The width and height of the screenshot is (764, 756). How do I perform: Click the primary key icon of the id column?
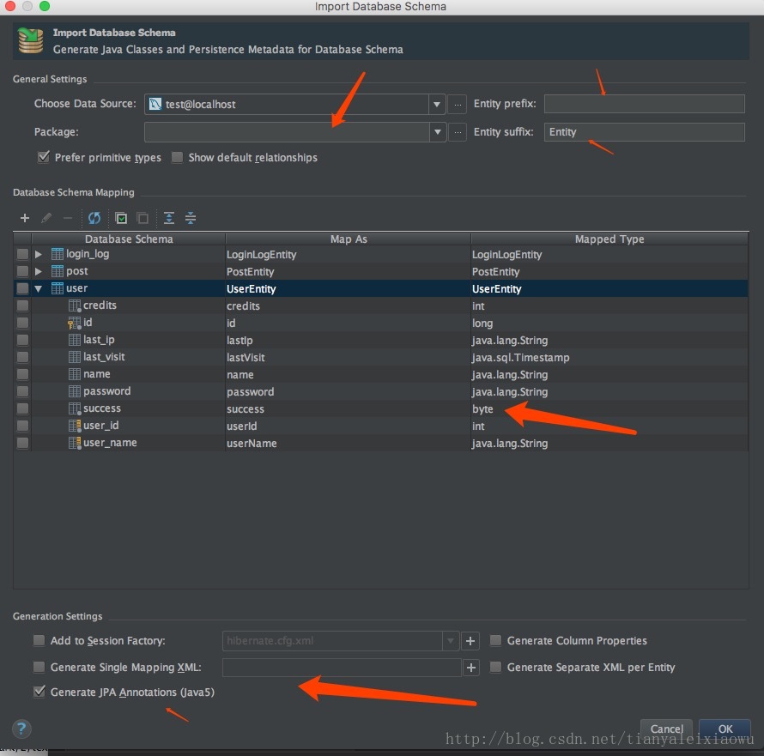[74, 323]
